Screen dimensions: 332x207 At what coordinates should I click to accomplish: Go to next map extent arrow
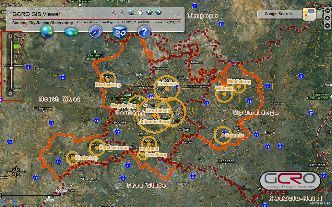tap(158, 12)
